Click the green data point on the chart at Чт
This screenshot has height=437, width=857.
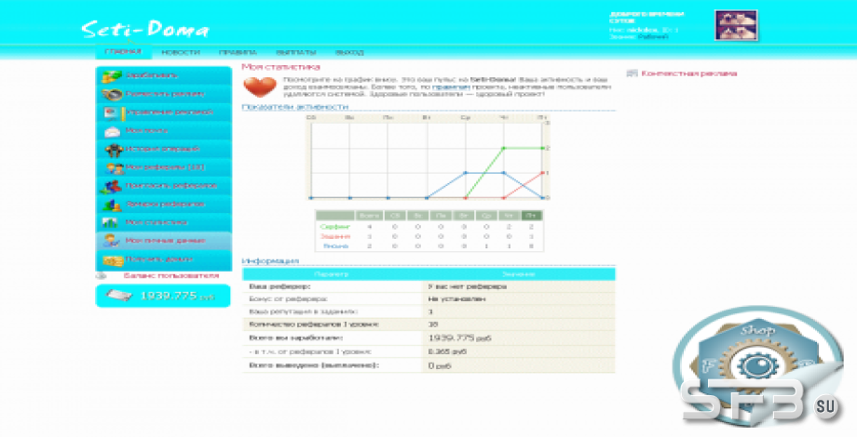[504, 148]
